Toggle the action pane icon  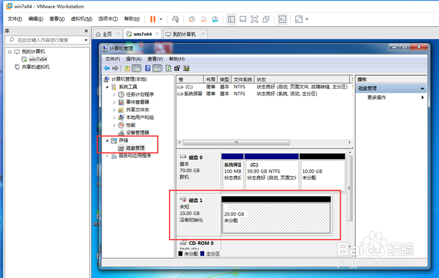click(157, 68)
